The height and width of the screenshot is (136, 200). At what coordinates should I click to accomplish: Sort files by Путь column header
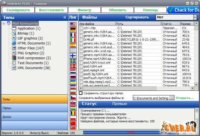coord(138,24)
